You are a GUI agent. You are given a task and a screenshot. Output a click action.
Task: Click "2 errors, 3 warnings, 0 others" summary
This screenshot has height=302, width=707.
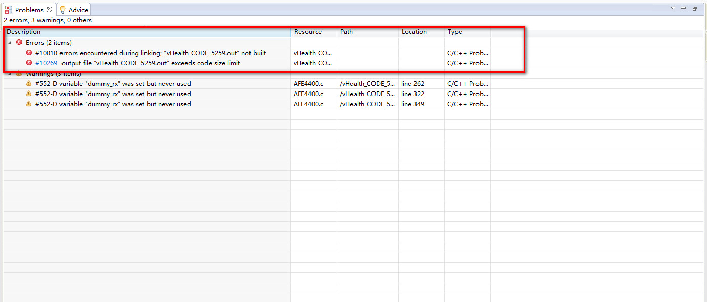(x=48, y=20)
